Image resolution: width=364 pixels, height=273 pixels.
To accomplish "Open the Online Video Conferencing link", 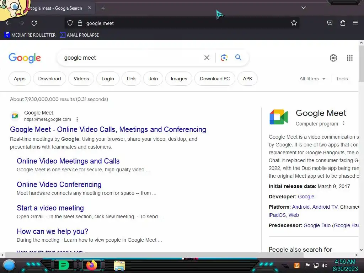I will click(x=59, y=184).
